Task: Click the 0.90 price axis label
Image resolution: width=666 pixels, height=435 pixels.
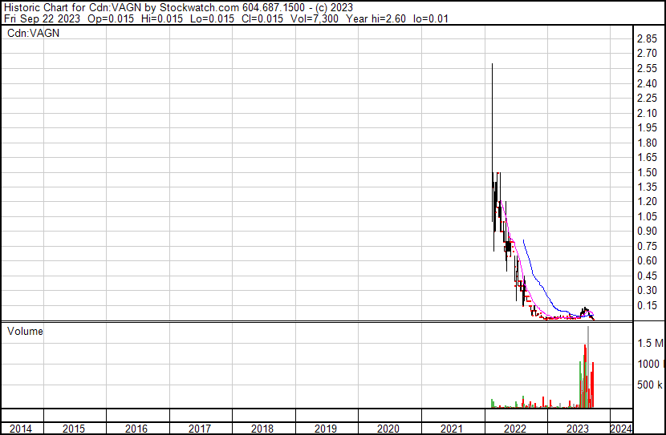Action: (x=647, y=231)
